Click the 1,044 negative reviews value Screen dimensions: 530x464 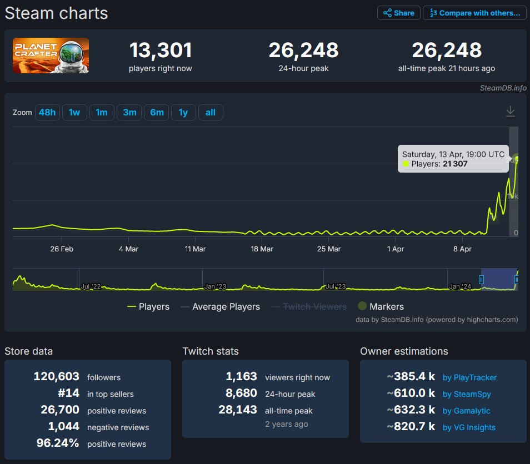pos(63,426)
